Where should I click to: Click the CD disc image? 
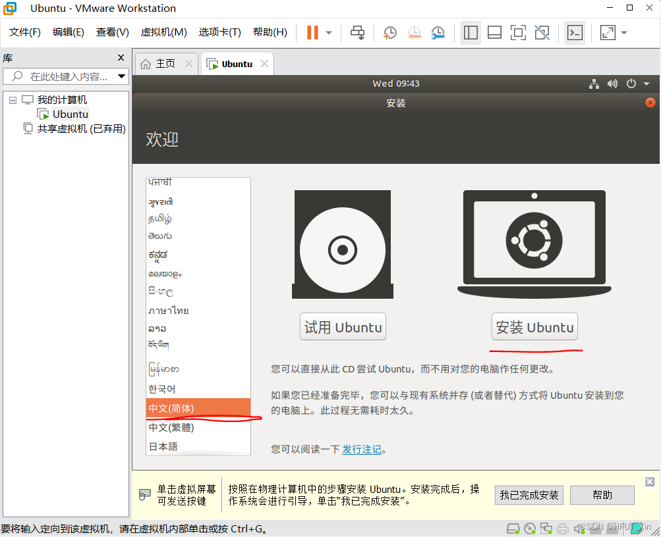pos(343,245)
